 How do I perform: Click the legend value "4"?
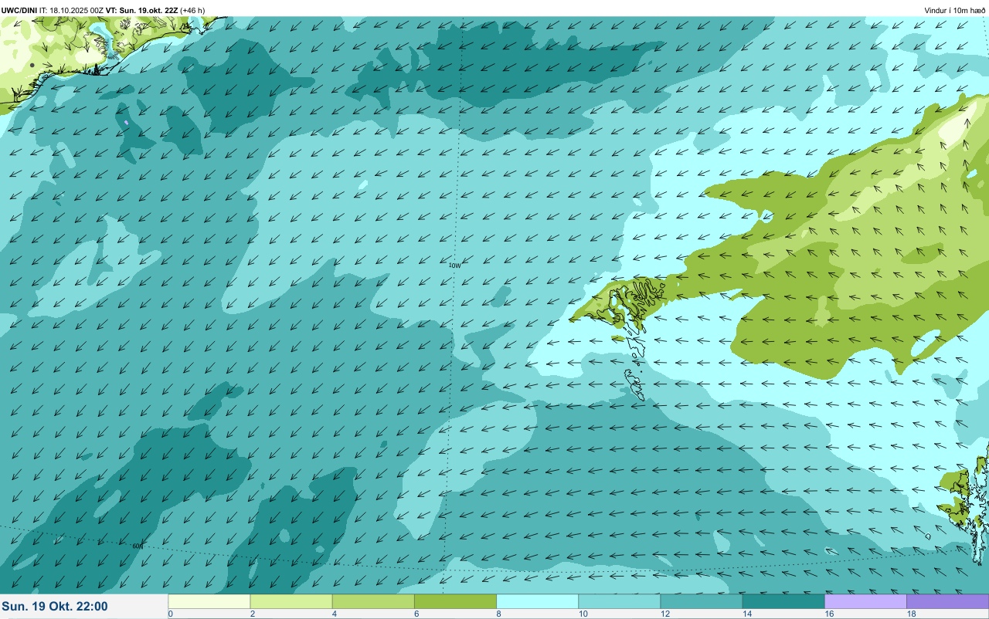[x=334, y=614]
